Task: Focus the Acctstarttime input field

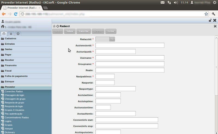Action: pyautogui.click(x=108, y=95)
